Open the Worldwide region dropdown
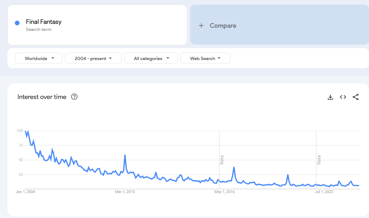The width and height of the screenshot is (369, 218). pos(39,58)
